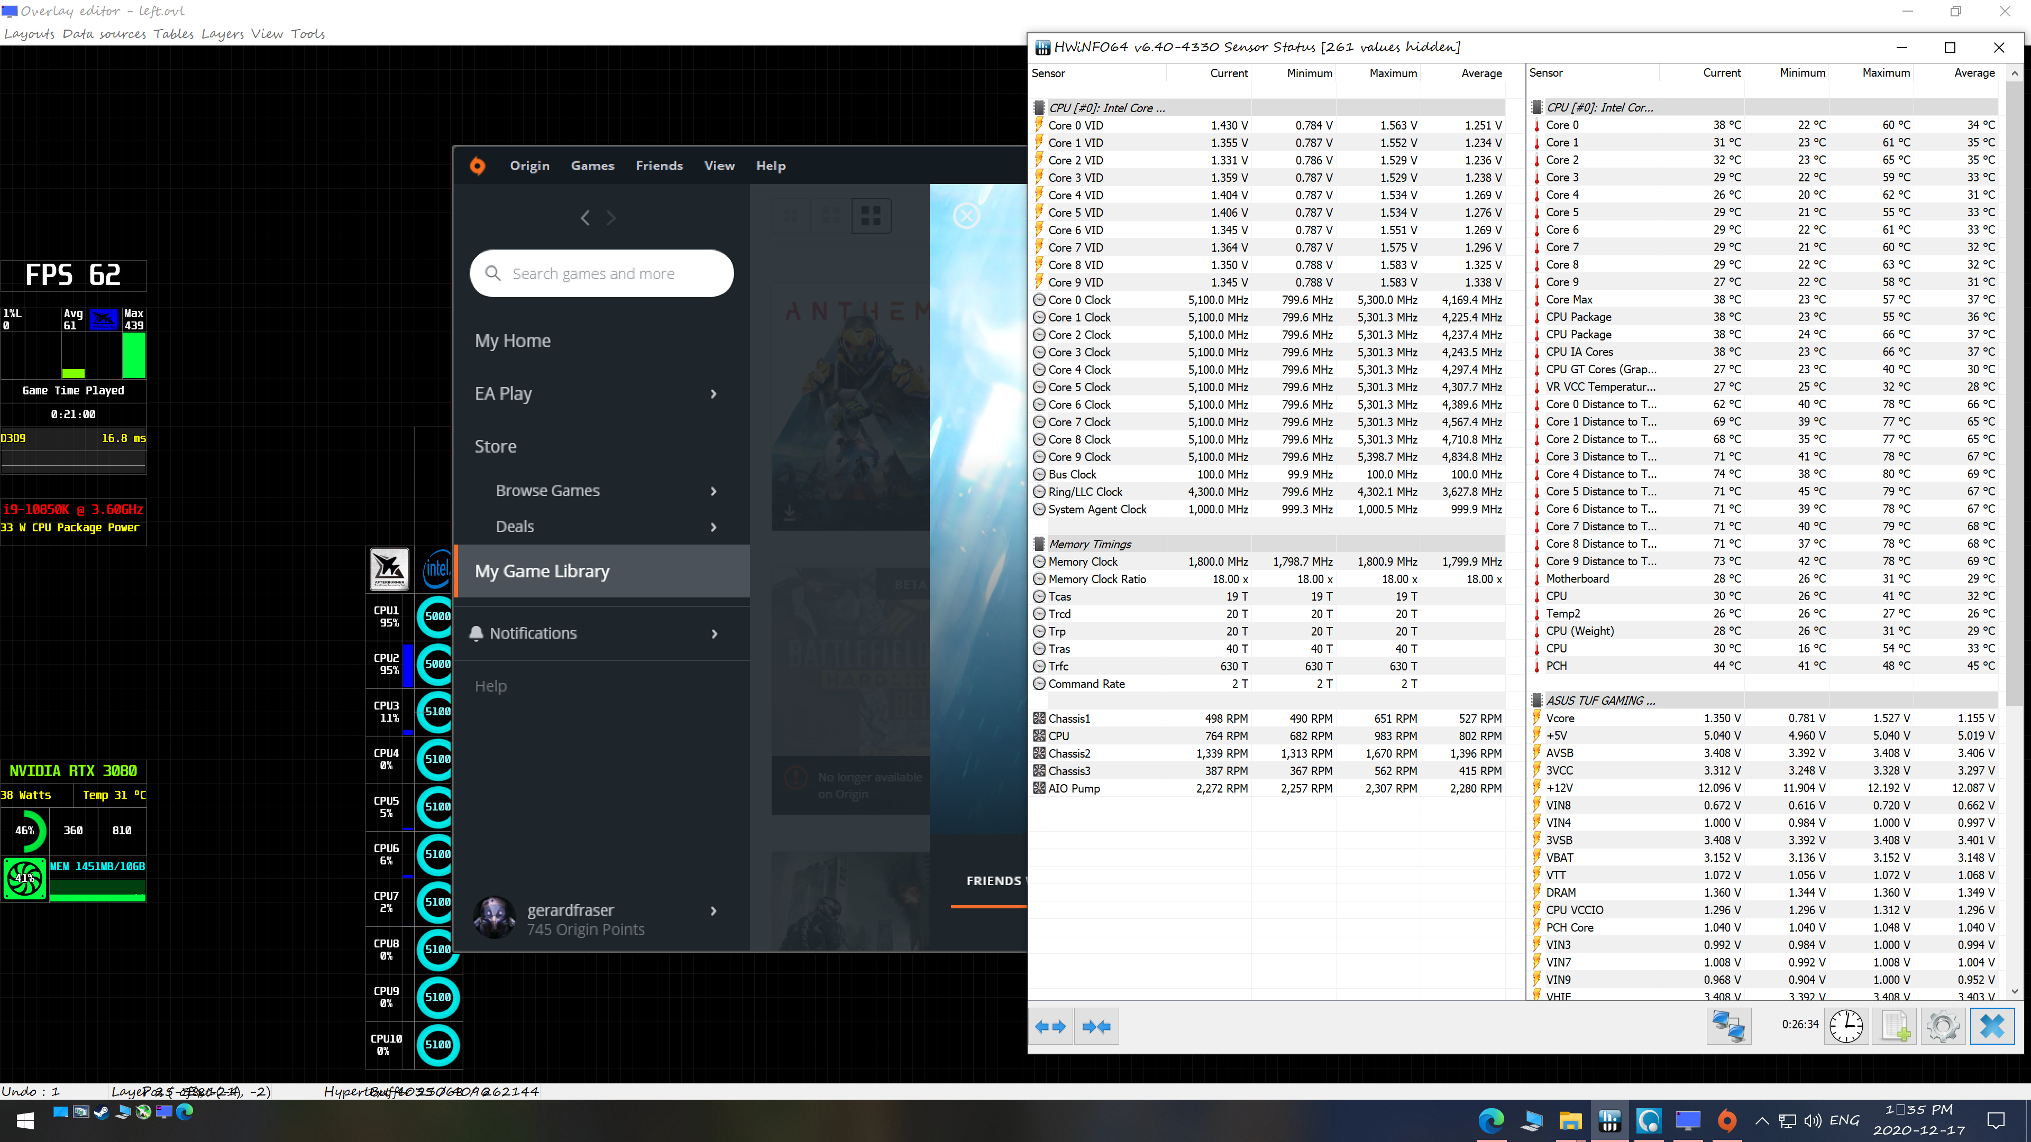The image size is (2031, 1142).
Task: Select the green GPU fan icon in the overlay
Action: pyautogui.click(x=24, y=879)
